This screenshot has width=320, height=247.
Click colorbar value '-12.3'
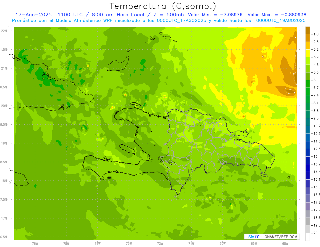pos(315,149)
